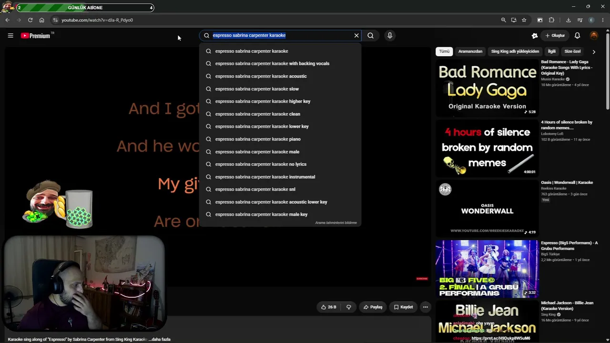Open the Bad Romance Lady Gaga thumbnail
This screenshot has height=343, width=610.
coord(487,87)
